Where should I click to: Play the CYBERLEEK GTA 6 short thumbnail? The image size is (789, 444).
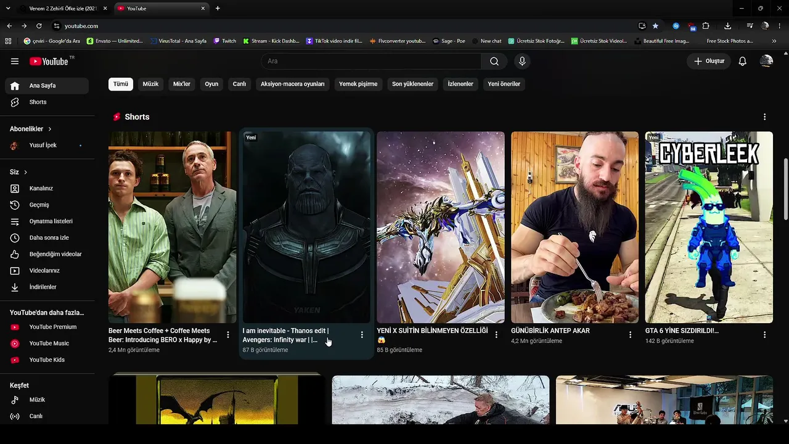tap(709, 227)
